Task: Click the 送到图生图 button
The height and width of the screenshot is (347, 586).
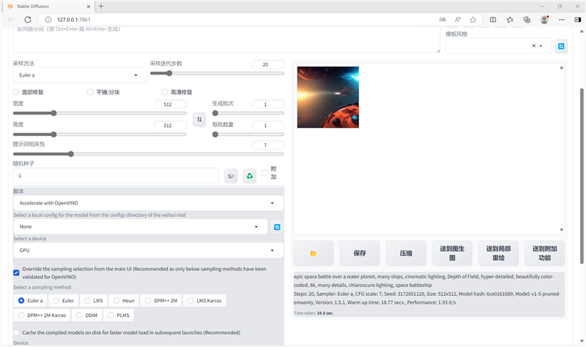Action: click(452, 253)
